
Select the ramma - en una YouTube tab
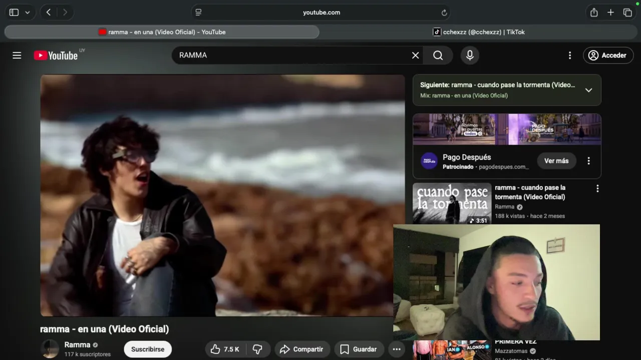coord(162,32)
